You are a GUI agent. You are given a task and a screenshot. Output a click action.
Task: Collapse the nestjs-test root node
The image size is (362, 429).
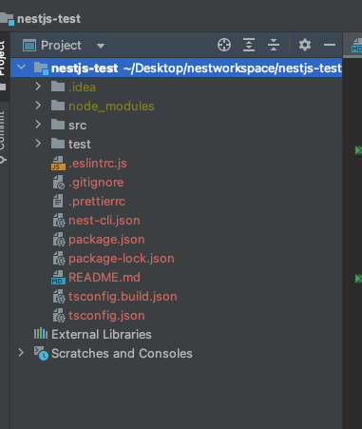click(21, 68)
